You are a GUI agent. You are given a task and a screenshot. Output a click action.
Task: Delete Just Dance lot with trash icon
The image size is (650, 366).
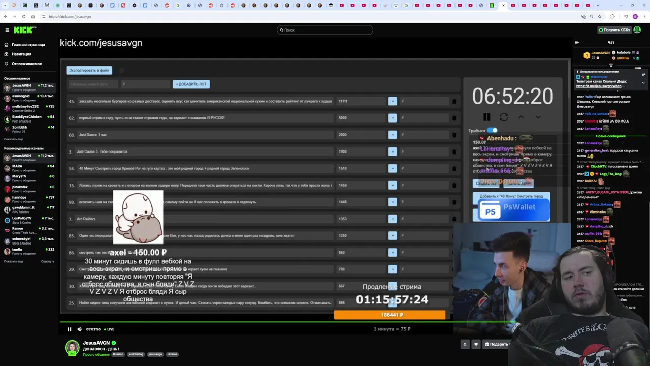(454, 135)
